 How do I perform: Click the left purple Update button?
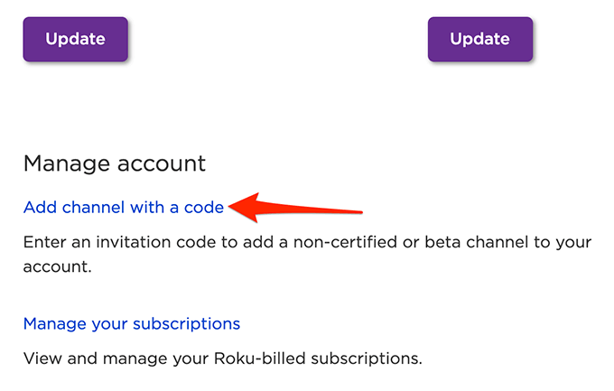coord(76,39)
